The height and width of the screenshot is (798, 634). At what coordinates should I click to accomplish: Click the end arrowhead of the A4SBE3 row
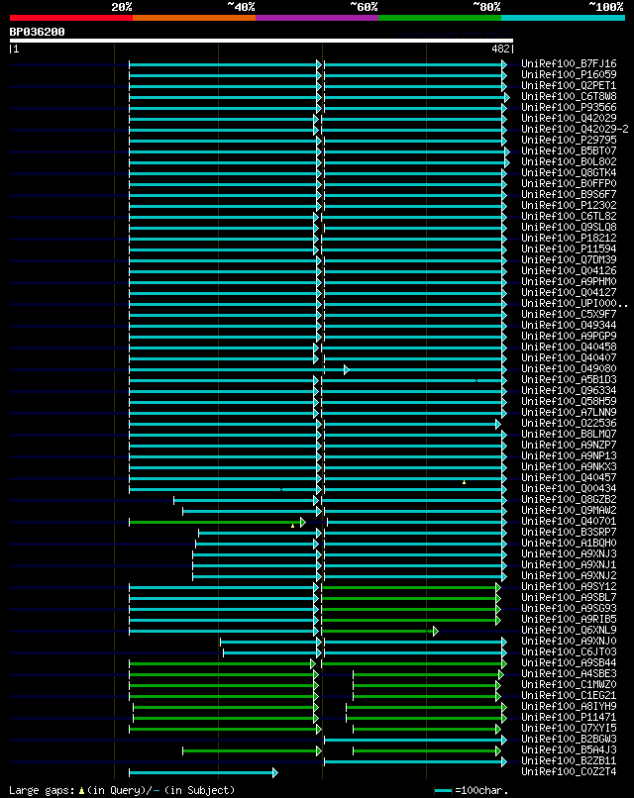coord(501,675)
